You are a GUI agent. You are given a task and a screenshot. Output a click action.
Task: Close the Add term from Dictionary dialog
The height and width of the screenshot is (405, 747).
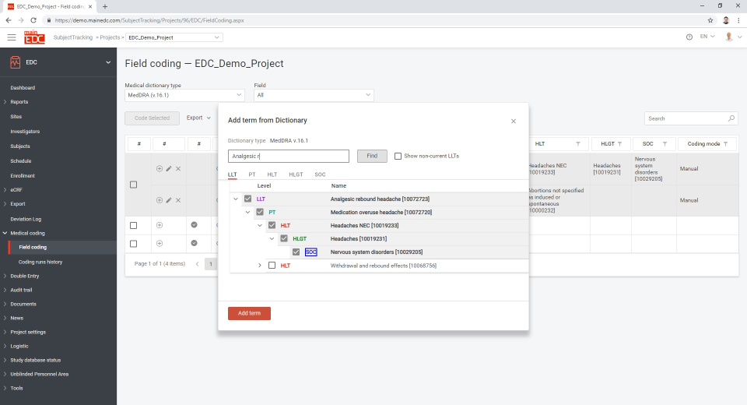point(514,121)
